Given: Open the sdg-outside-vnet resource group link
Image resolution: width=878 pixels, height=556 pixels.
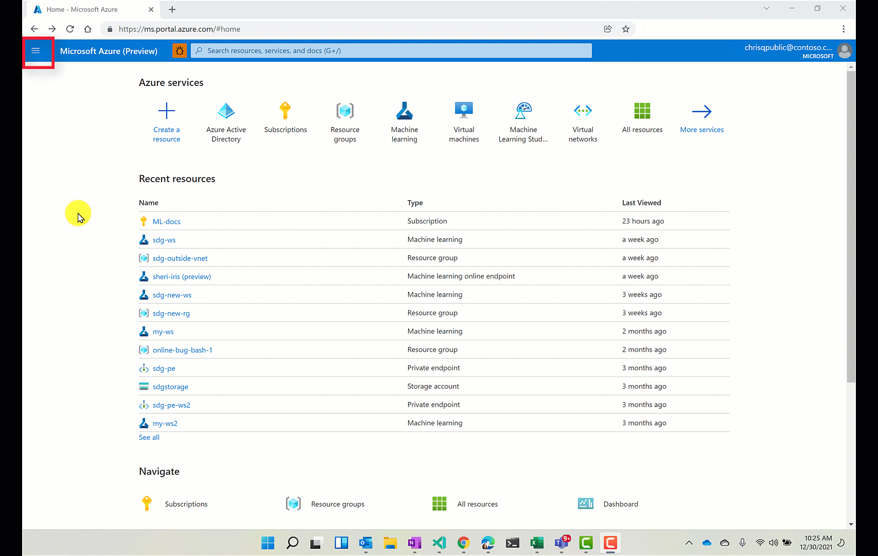Looking at the screenshot, I should click(x=180, y=258).
